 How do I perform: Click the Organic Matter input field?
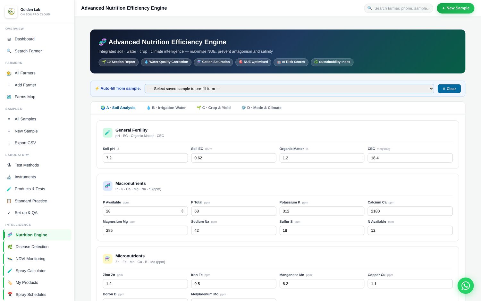[322, 158]
